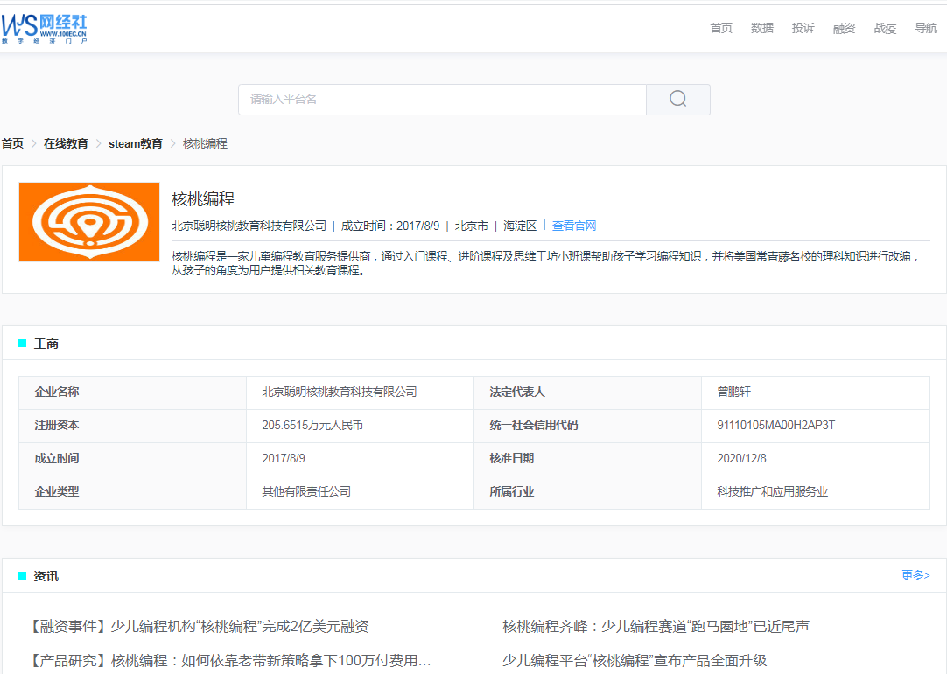This screenshot has width=947, height=674.
Task: Open the 产品研究 核桃编程 article
Action: [x=231, y=660]
